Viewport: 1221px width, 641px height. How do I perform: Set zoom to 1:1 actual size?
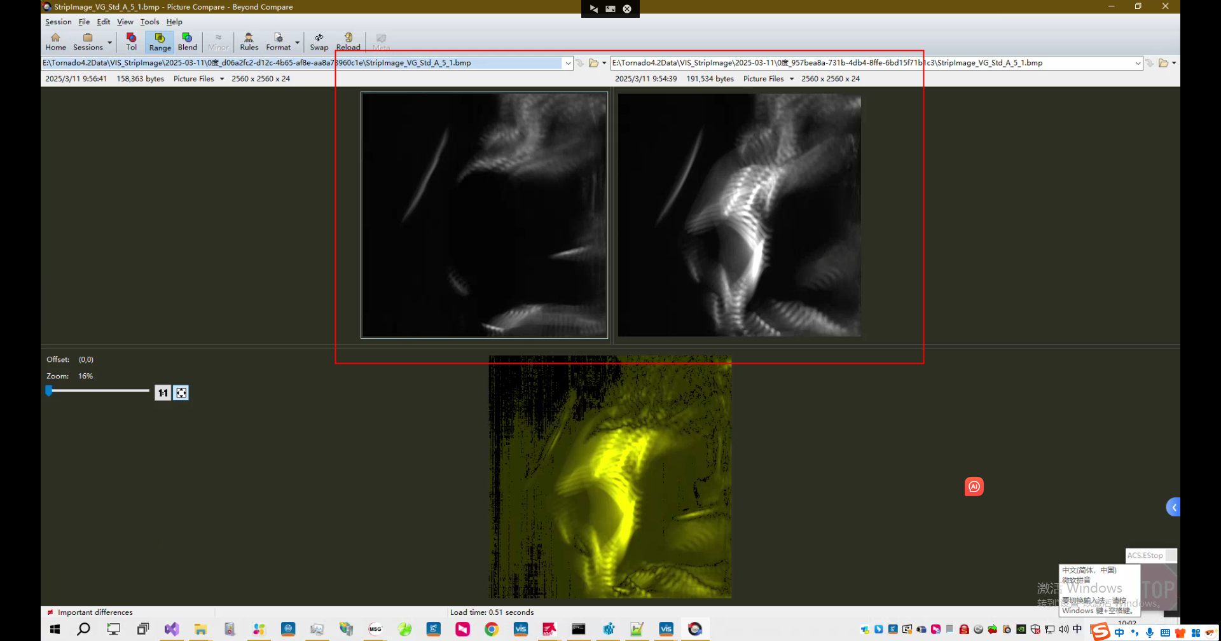coord(163,393)
